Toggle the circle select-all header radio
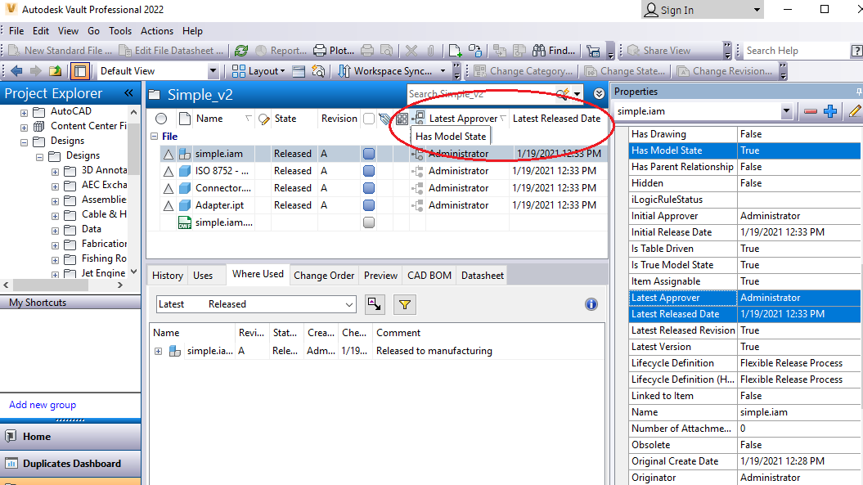 160,119
